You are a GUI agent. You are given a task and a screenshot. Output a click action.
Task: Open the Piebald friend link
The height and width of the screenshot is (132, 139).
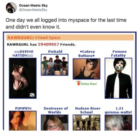55,52
